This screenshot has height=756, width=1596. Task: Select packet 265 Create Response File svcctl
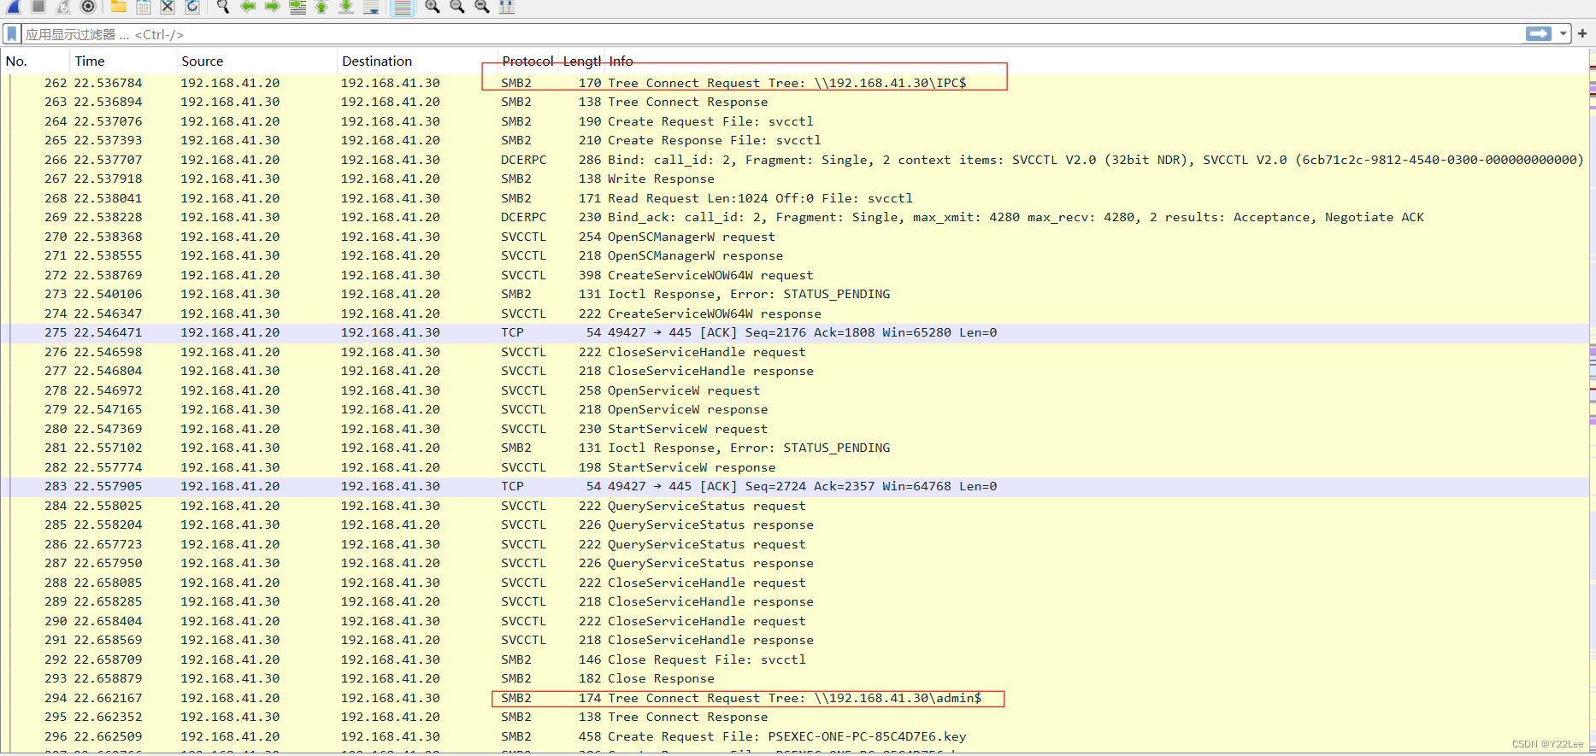point(795,140)
